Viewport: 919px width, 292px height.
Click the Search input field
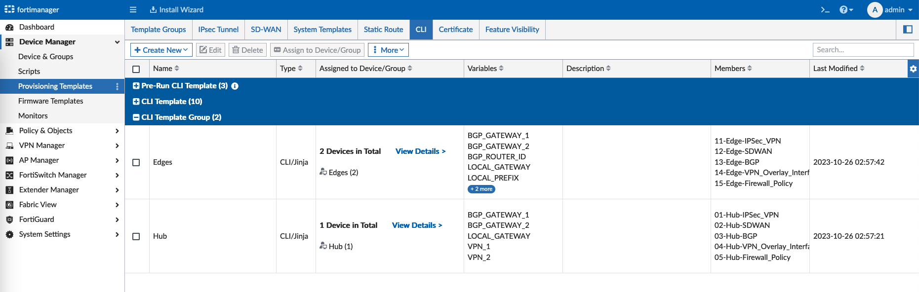pyautogui.click(x=863, y=50)
